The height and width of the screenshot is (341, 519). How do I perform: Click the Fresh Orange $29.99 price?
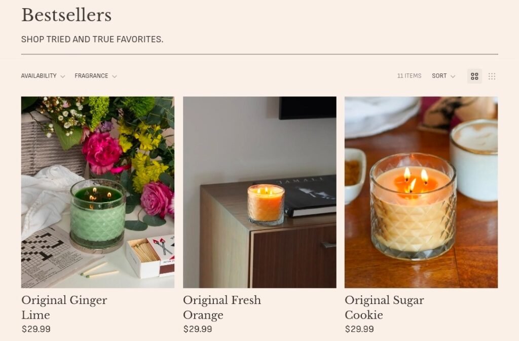(x=198, y=329)
